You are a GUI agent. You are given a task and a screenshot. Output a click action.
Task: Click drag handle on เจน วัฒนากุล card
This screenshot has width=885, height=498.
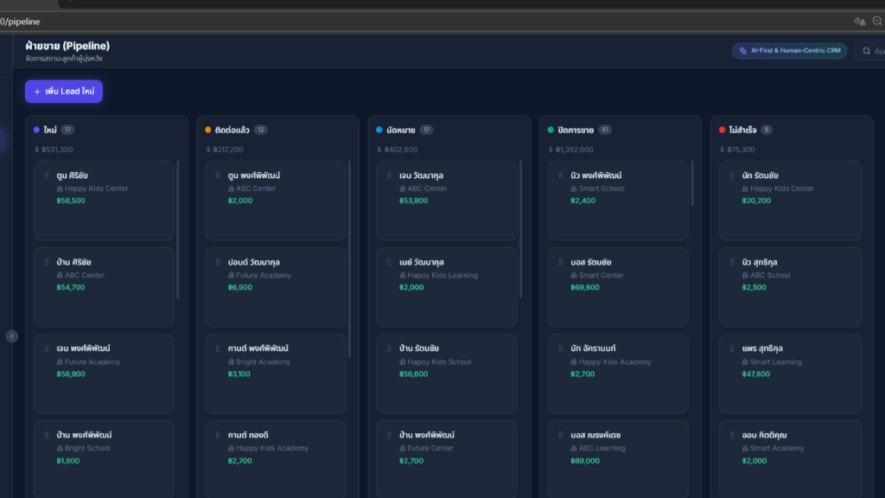click(390, 176)
